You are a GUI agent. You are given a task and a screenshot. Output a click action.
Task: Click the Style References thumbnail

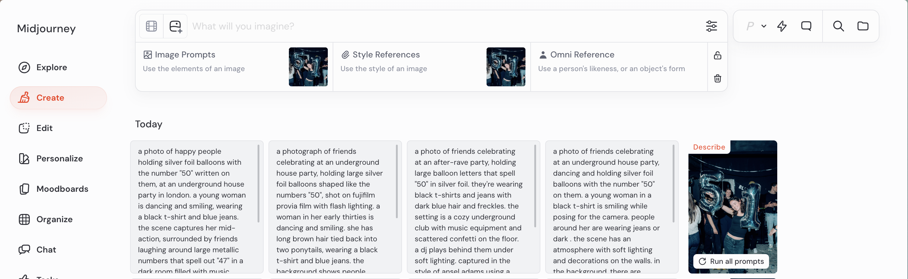pyautogui.click(x=505, y=67)
